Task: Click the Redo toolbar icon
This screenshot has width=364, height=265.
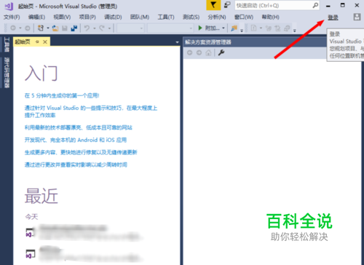Action: click(102, 28)
